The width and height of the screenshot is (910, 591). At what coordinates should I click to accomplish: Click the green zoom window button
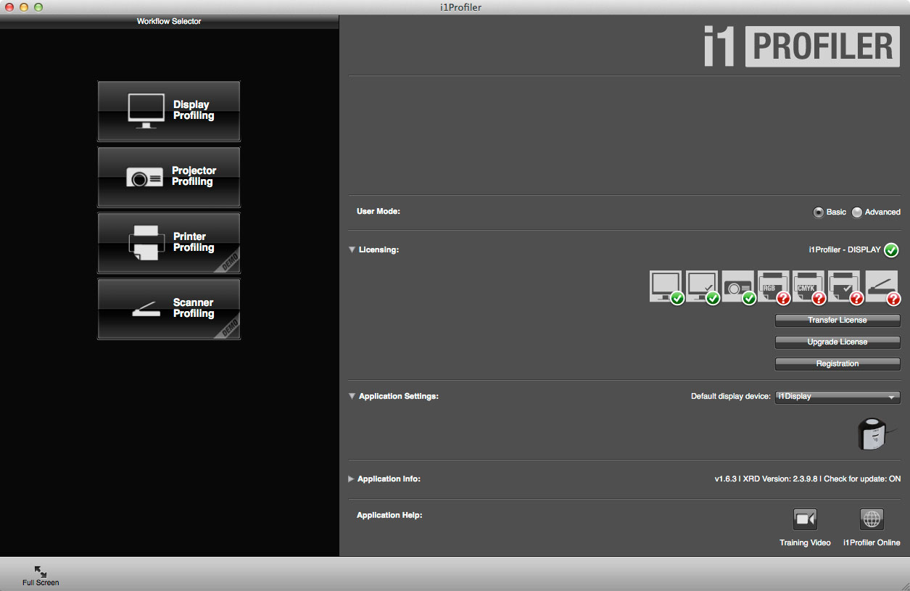click(x=38, y=7)
